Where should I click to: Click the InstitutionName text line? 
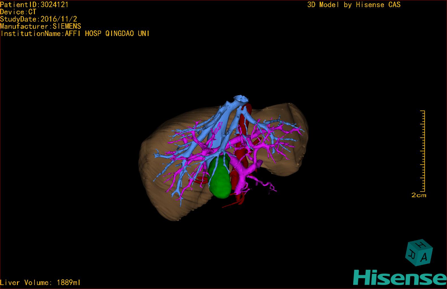point(75,33)
